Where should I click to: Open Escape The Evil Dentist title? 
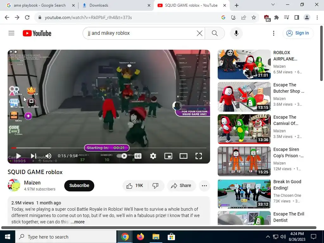[289, 217]
